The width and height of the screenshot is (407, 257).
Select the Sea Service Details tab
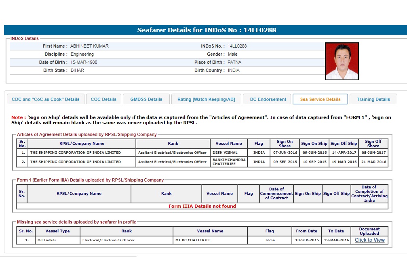[x=320, y=99]
